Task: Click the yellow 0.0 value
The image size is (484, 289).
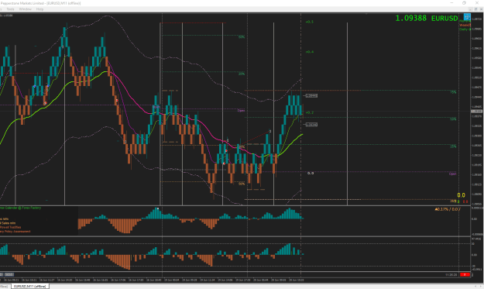Action: (461, 195)
